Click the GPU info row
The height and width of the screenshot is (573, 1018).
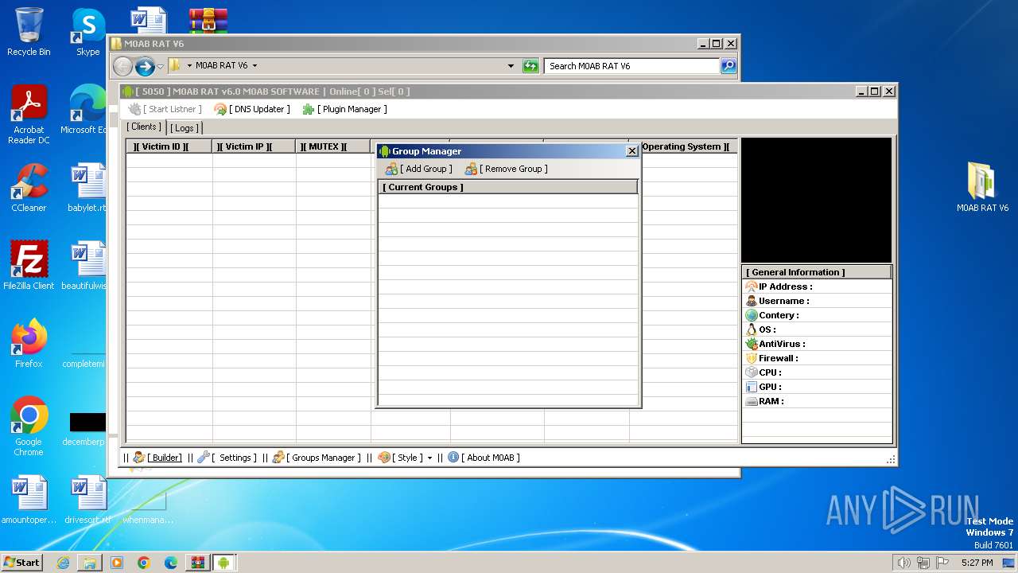tap(818, 387)
